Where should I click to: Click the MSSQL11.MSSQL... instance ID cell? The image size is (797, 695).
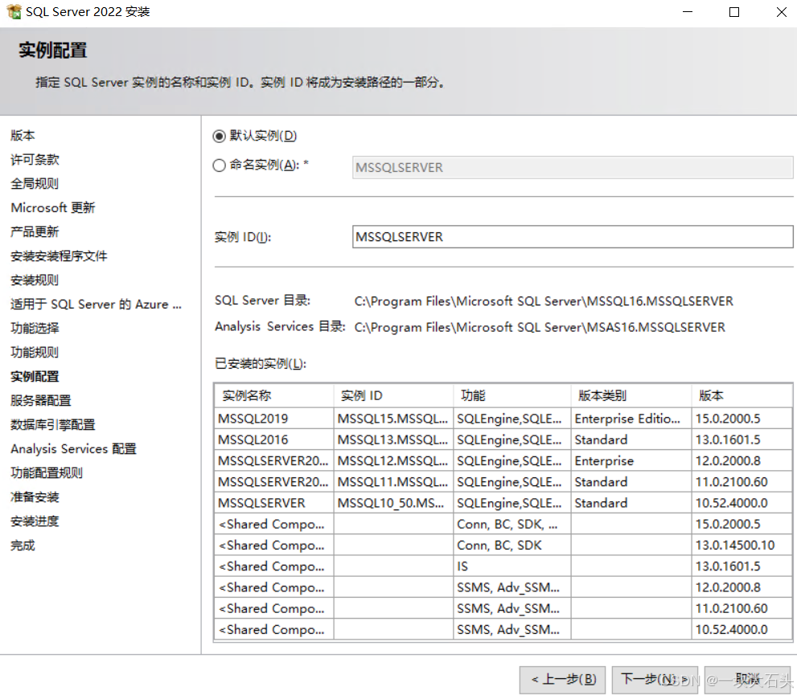click(x=393, y=482)
